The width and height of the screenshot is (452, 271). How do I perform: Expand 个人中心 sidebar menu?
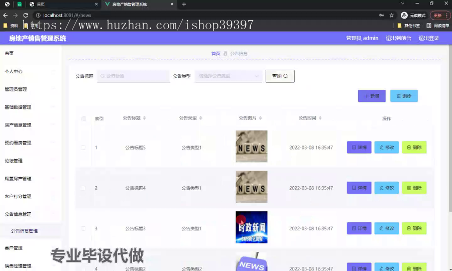(x=30, y=71)
